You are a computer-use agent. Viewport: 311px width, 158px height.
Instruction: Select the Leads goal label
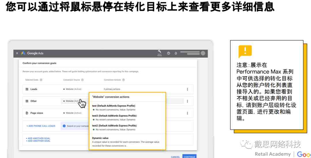tap(34, 89)
